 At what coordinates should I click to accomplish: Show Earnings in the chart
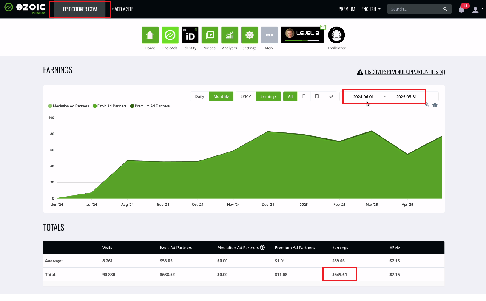268,96
